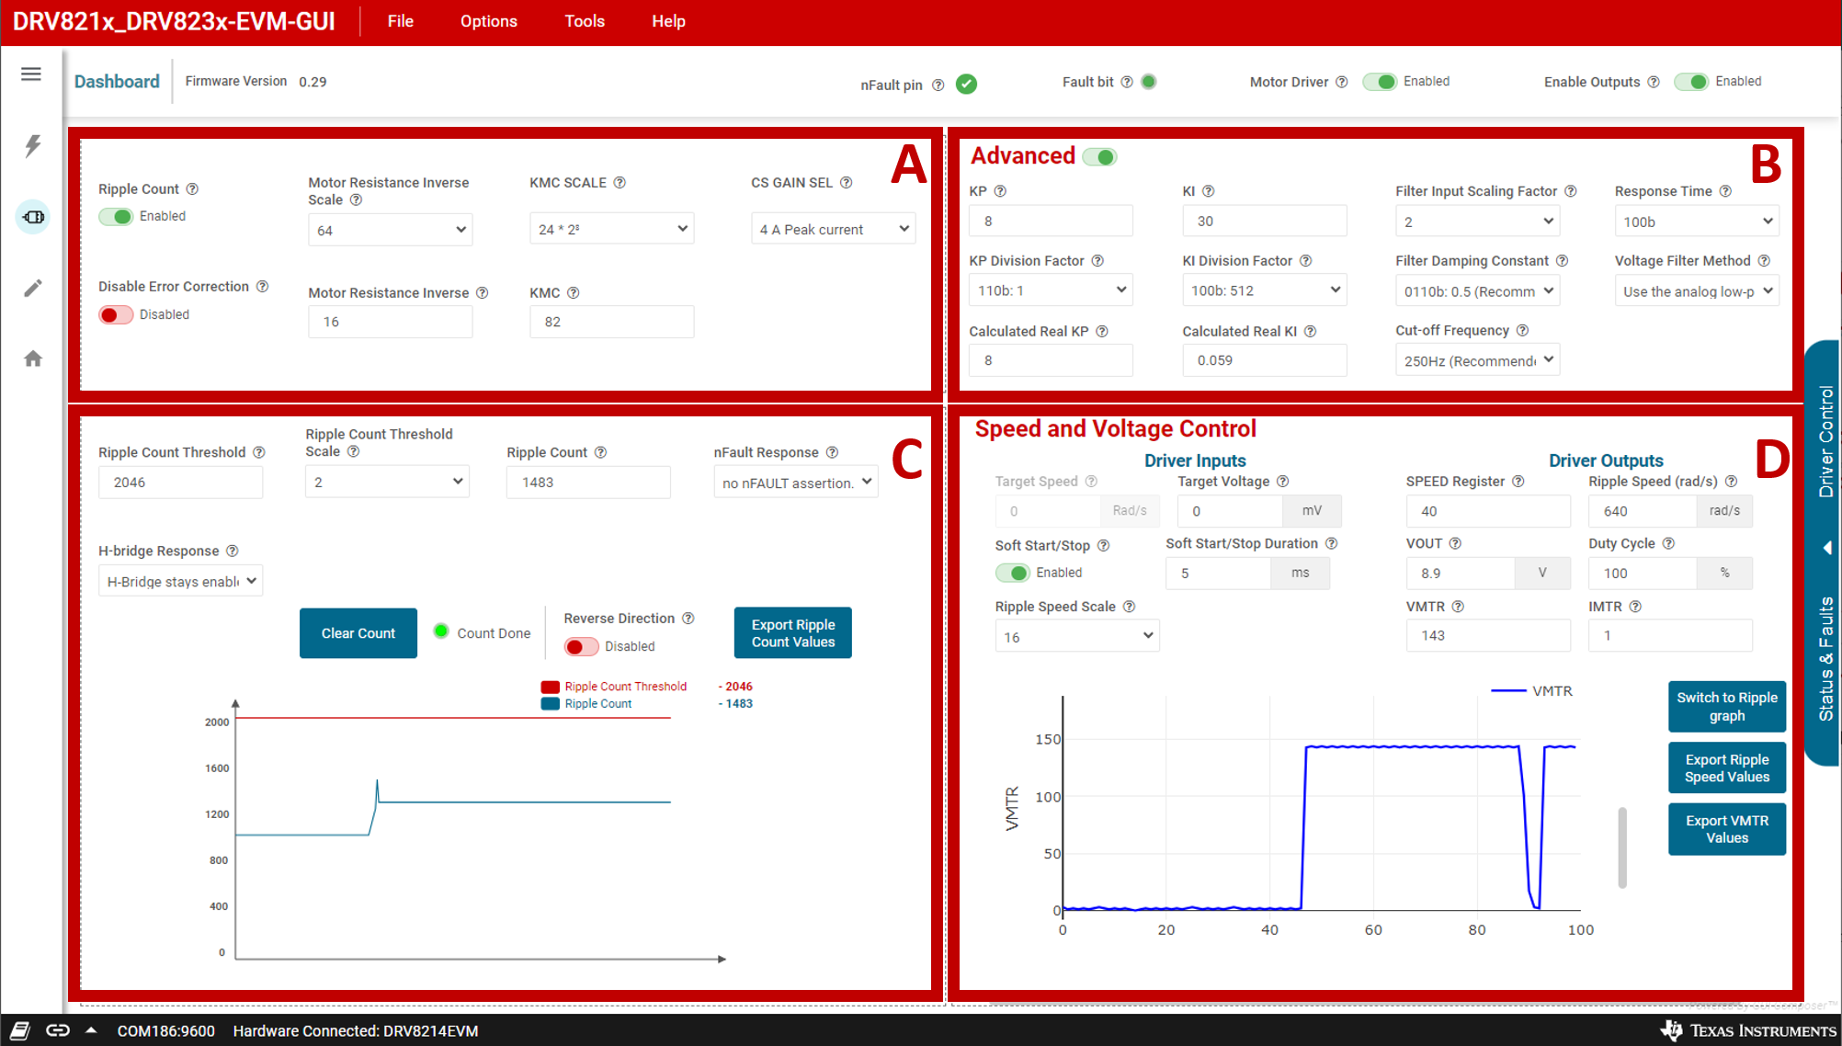Image resolution: width=1842 pixels, height=1046 pixels.
Task: Open the H-bridge Response dropdown
Action: (x=180, y=581)
